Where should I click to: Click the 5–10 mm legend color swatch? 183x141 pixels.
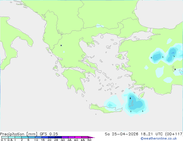coord(31,137)
